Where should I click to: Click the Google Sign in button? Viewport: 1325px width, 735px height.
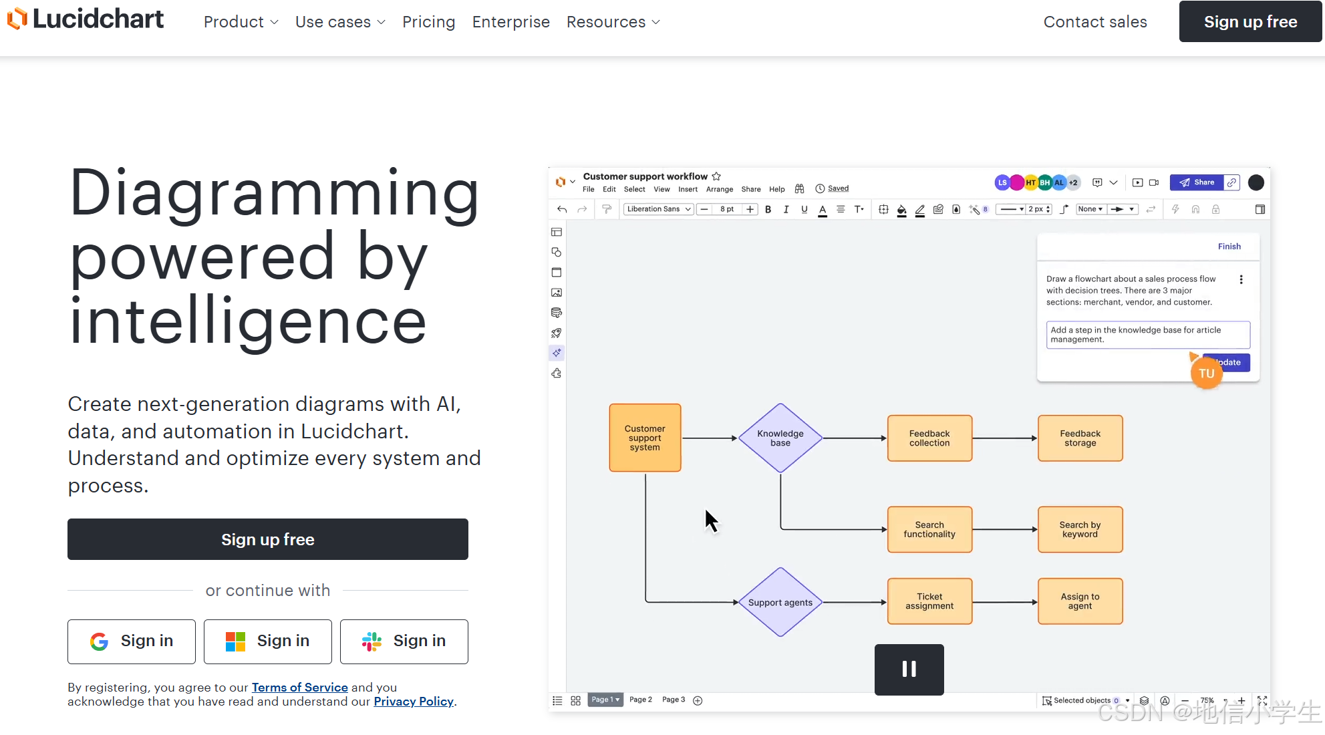click(x=132, y=641)
